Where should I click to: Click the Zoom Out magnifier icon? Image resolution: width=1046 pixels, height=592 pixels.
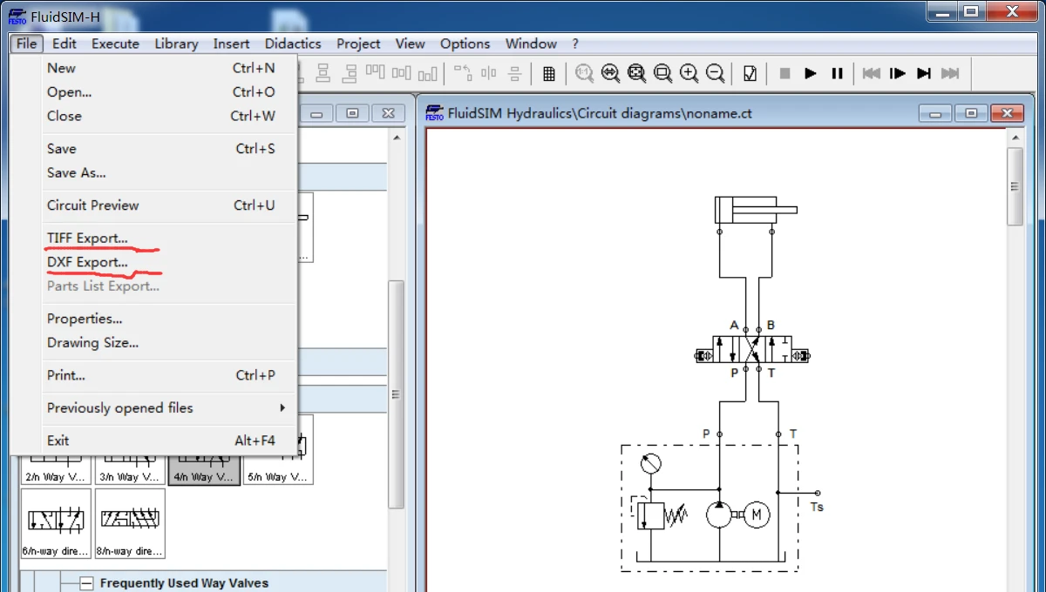click(x=716, y=74)
